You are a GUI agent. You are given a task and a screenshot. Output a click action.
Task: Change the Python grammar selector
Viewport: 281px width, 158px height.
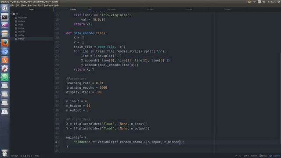pos(254,156)
